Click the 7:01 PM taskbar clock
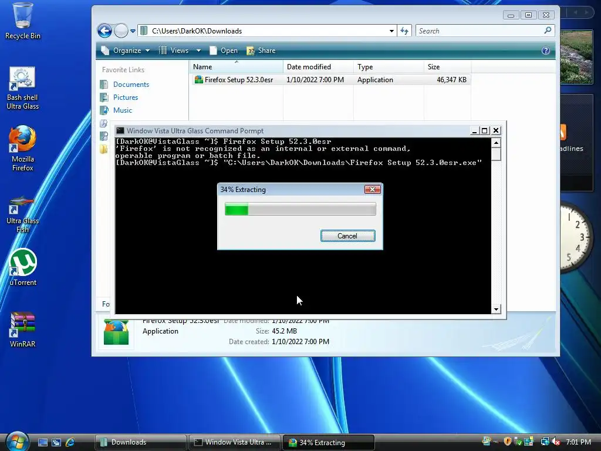 pyautogui.click(x=578, y=442)
